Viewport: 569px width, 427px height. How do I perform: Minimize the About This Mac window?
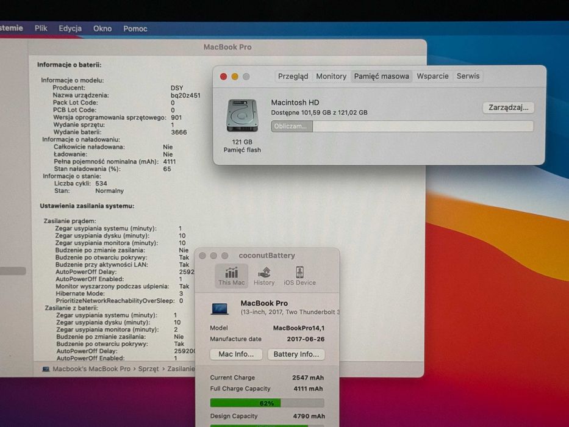[235, 77]
